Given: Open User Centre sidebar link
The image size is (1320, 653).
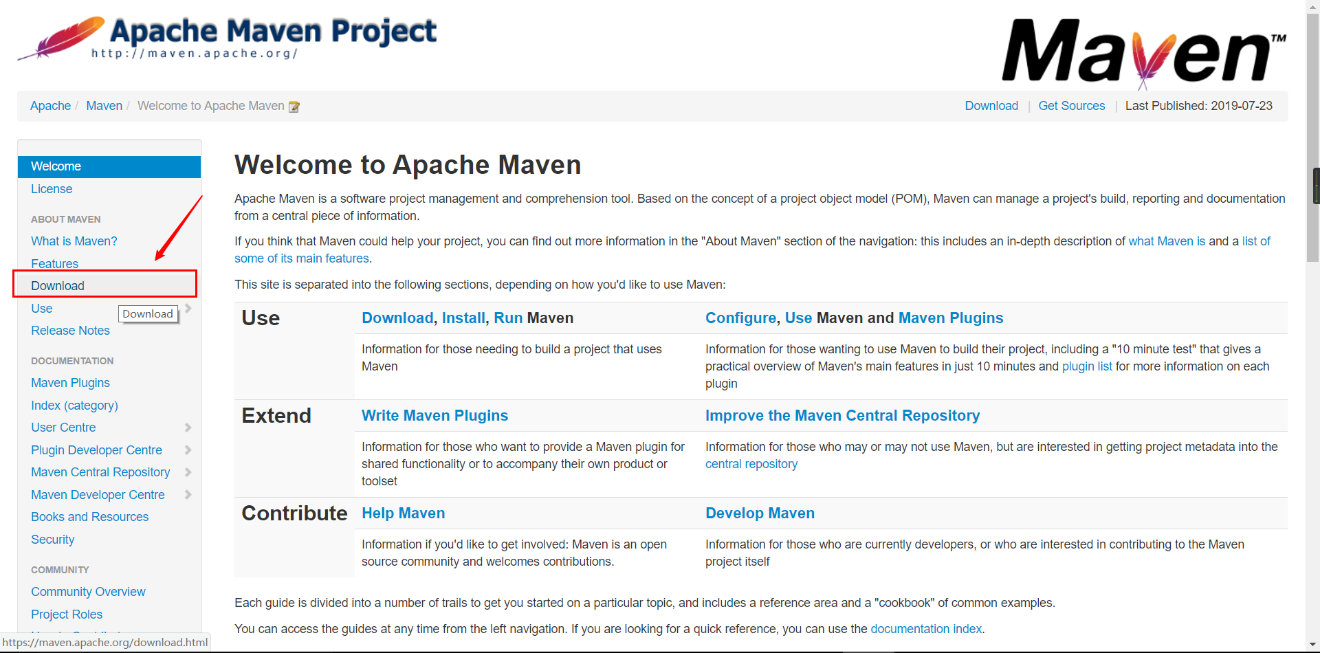Looking at the screenshot, I should [x=63, y=428].
